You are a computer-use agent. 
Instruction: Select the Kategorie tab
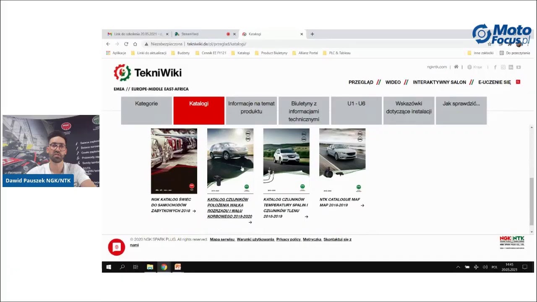pos(146,111)
